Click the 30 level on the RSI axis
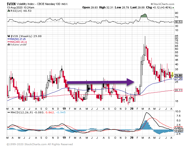Viewport: 191px width, 147px height. pyautogui.click(x=176, y=26)
